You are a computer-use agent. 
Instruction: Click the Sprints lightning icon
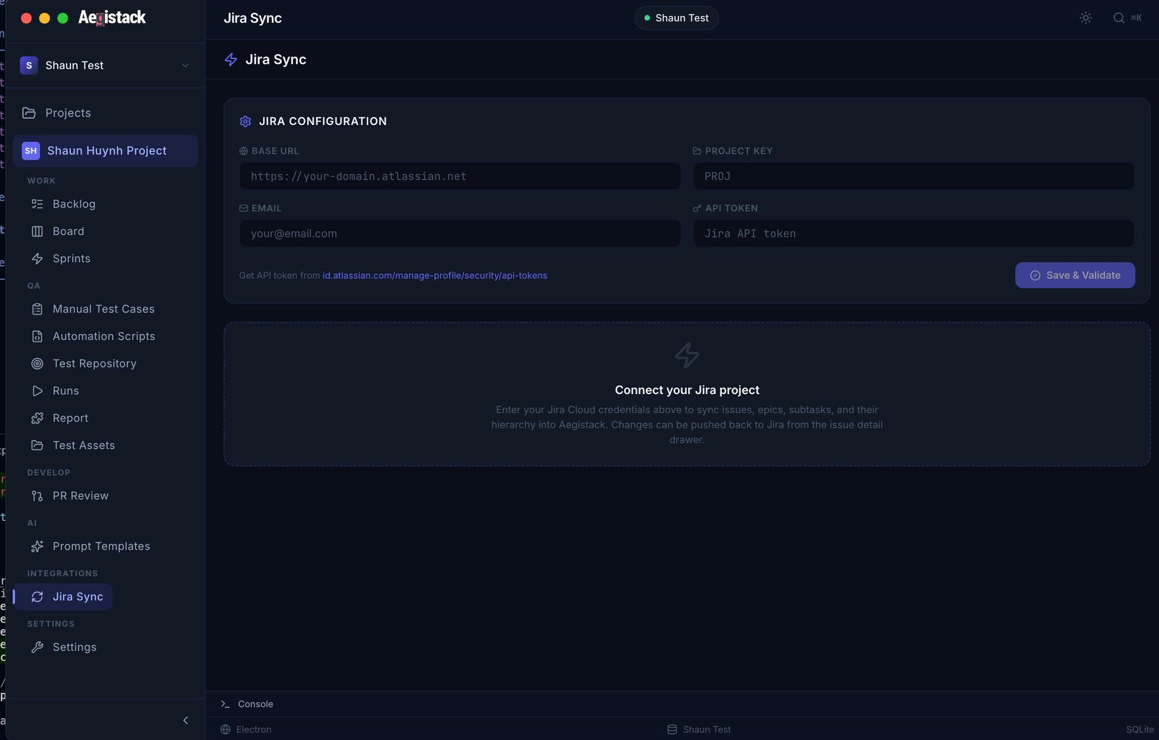(37, 258)
